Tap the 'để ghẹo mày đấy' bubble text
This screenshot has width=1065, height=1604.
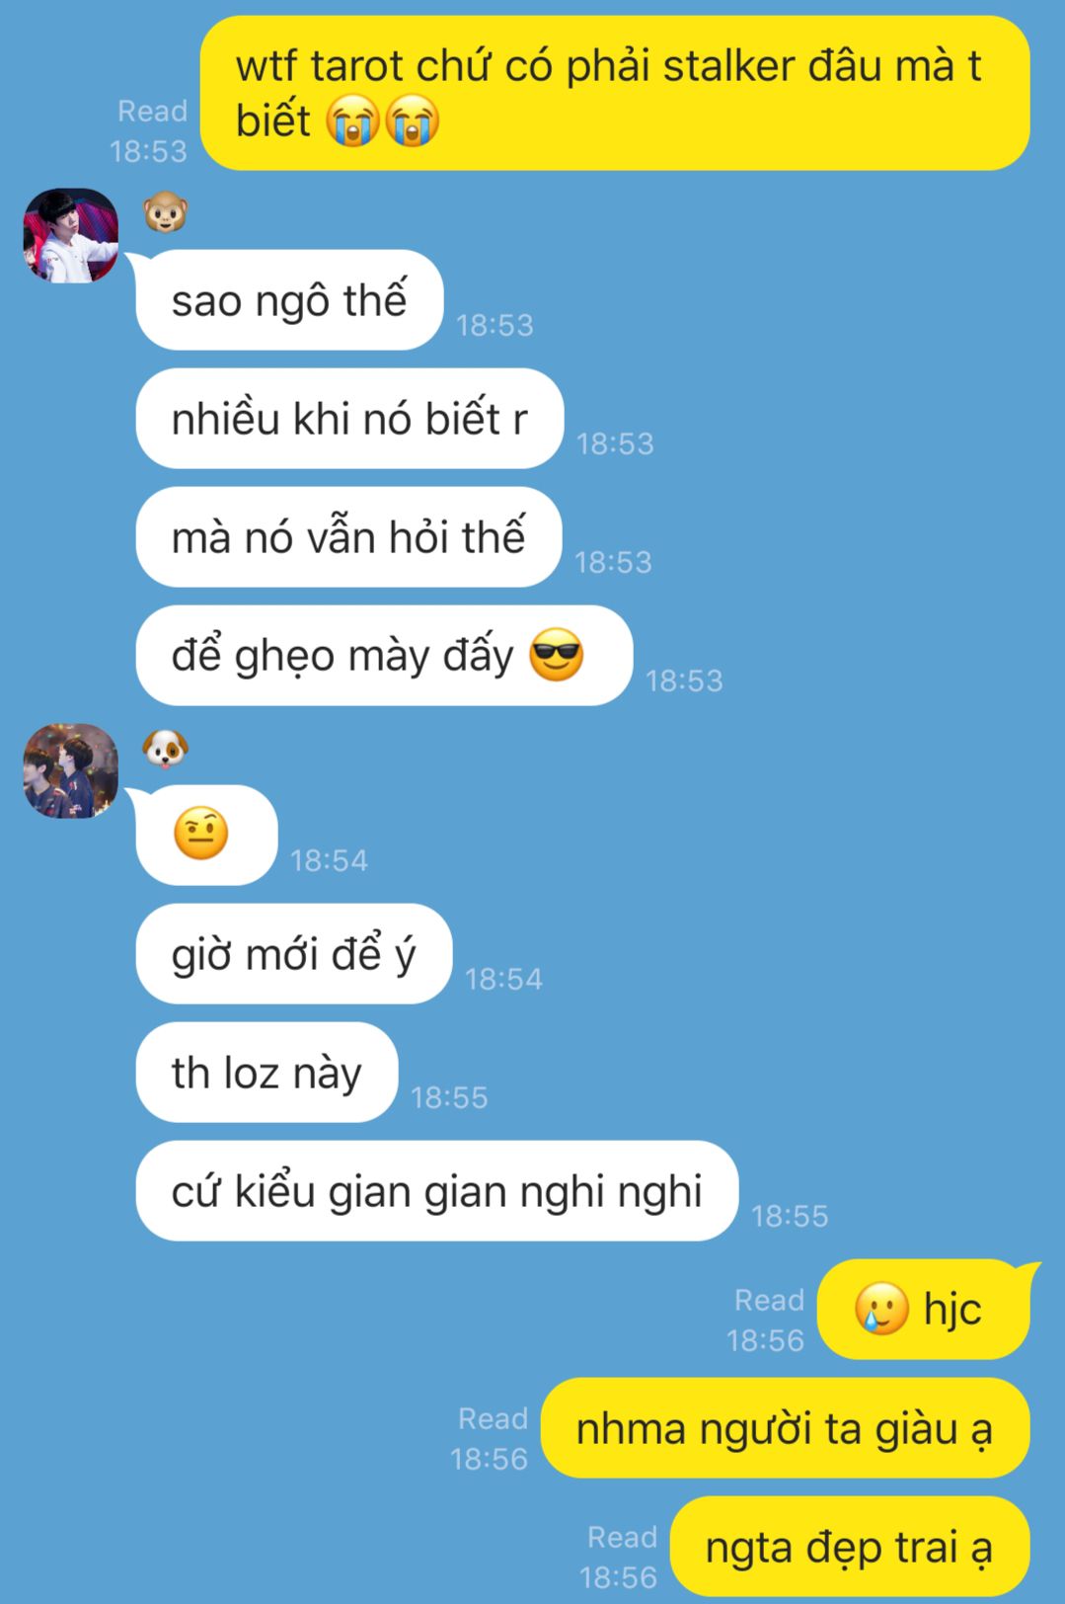pos(343,655)
